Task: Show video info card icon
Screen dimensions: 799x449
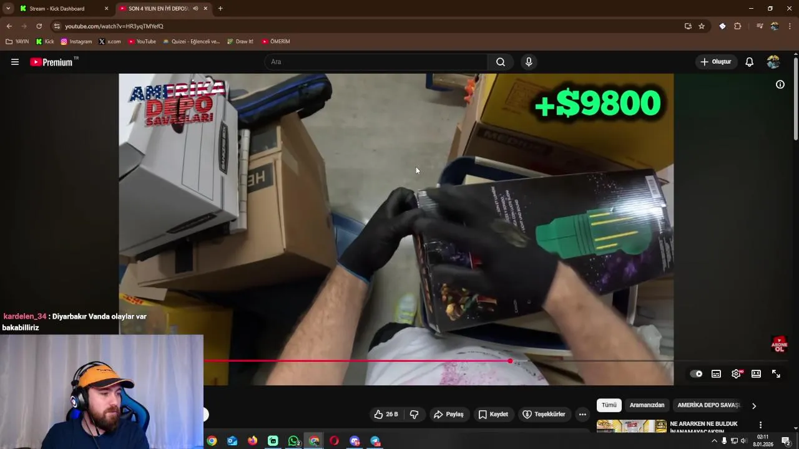Action: pos(780,84)
